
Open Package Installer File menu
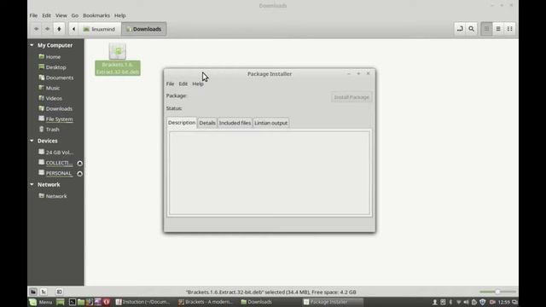click(170, 84)
